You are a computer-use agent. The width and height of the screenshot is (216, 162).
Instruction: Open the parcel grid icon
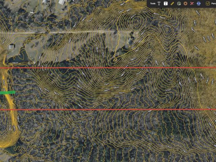pos(208,3)
